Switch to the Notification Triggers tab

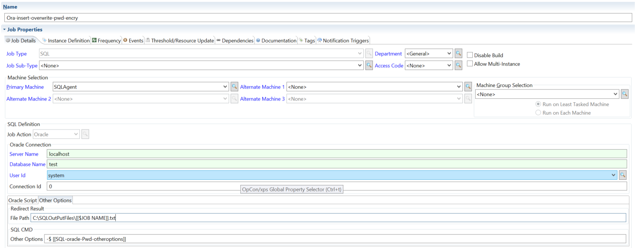343,40
